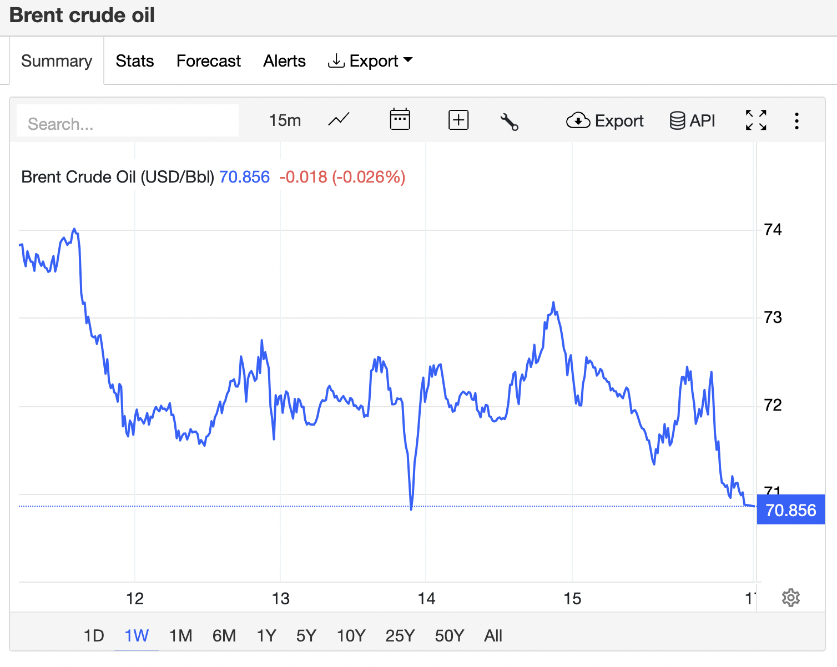Screen dimensions: 837x667
Task: Click the add comparison plus icon
Action: pyautogui.click(x=458, y=120)
